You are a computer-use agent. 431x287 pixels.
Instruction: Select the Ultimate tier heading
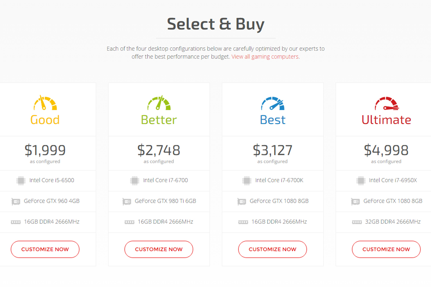(x=386, y=120)
